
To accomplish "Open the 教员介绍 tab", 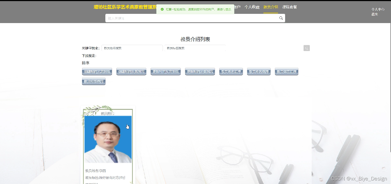I will pos(271,7).
